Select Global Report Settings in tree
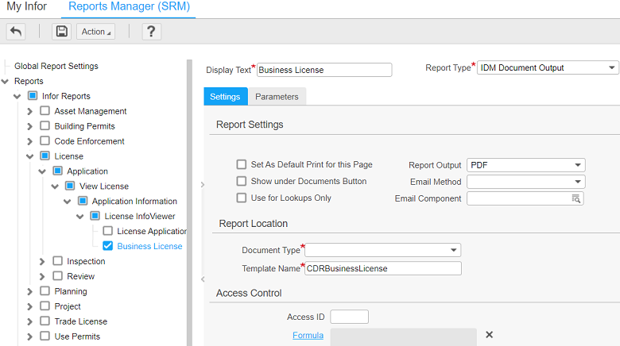Image resolution: width=620 pixels, height=346 pixels. click(x=56, y=66)
